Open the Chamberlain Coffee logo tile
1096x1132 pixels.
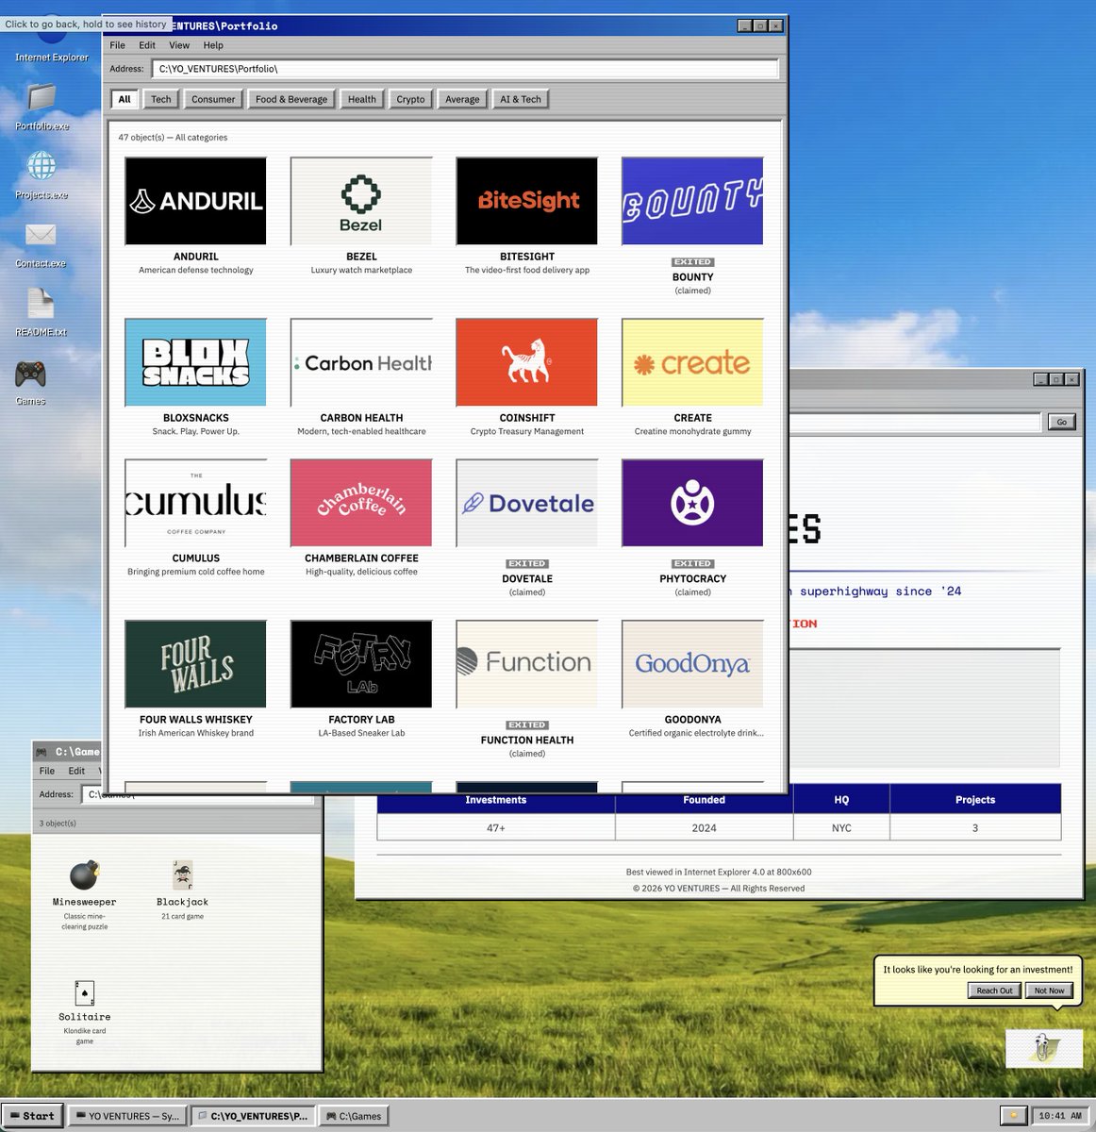point(361,503)
